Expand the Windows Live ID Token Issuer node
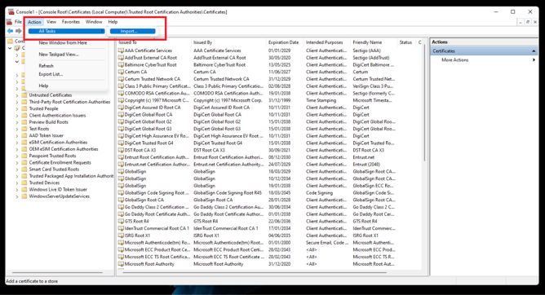This screenshot has height=295, width=545. [16, 190]
